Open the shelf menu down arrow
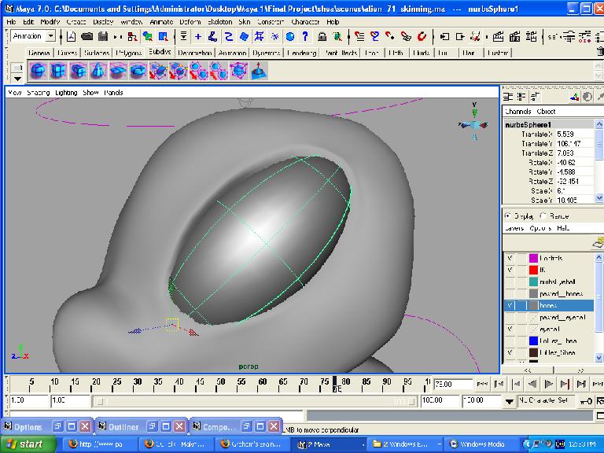The width and height of the screenshot is (604, 453). click(17, 78)
